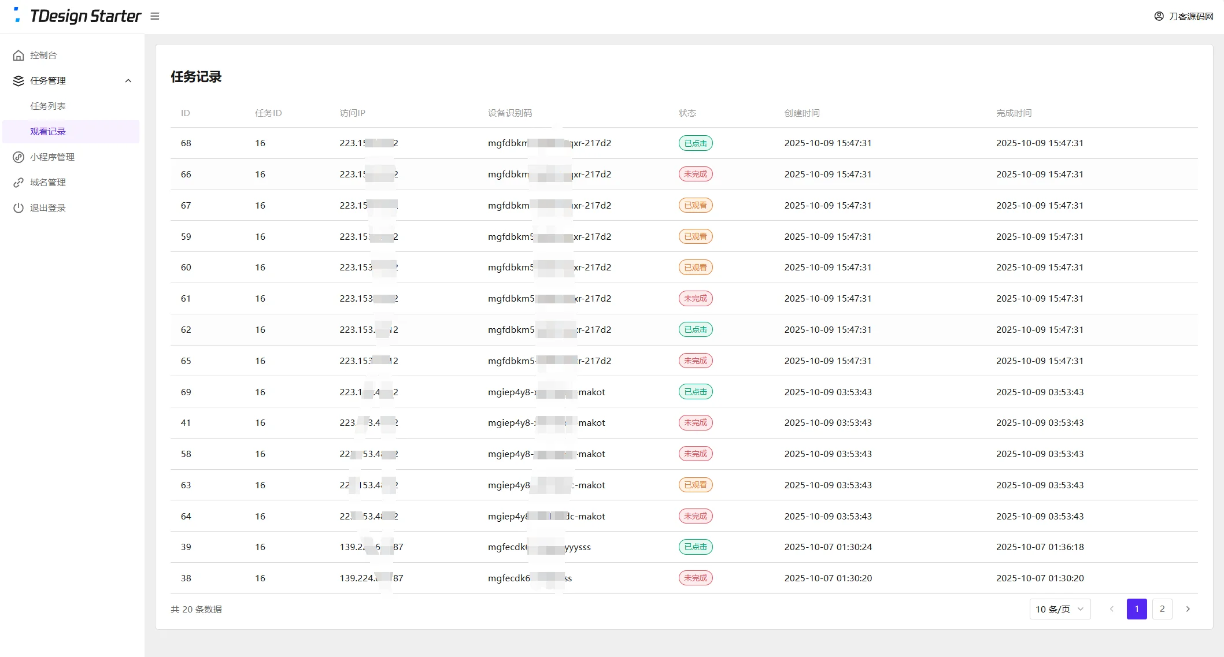Select 观看记录 submenu item
The image size is (1224, 657).
(x=48, y=132)
